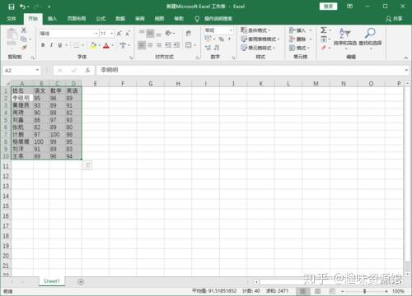The image size is (412, 296).
Task: Open the Insert ribbon tab
Action: click(52, 19)
